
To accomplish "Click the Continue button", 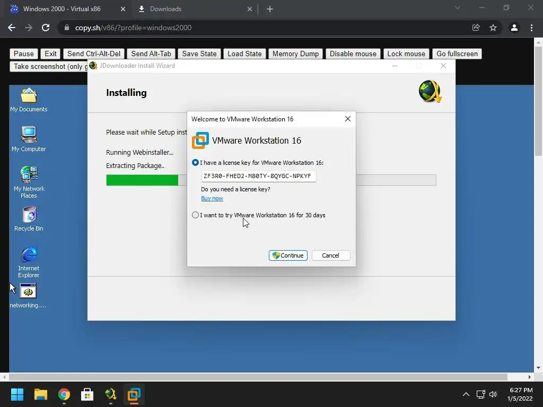I will 288,255.
